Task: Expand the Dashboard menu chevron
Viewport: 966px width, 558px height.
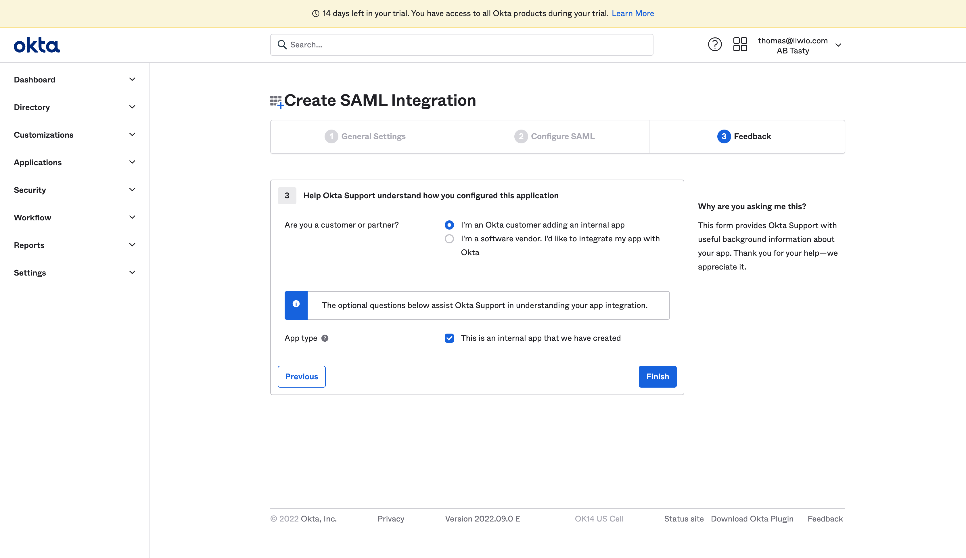Action: pyautogui.click(x=132, y=79)
